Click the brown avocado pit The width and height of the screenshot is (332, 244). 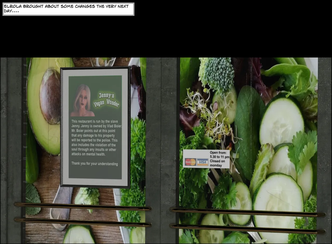tap(50, 96)
